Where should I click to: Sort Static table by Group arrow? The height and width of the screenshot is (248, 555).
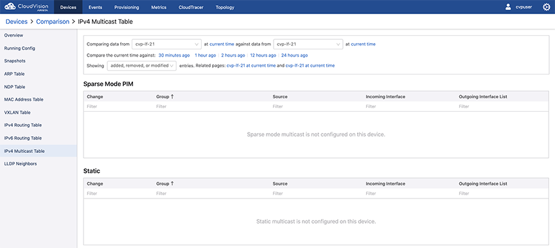pyautogui.click(x=172, y=184)
